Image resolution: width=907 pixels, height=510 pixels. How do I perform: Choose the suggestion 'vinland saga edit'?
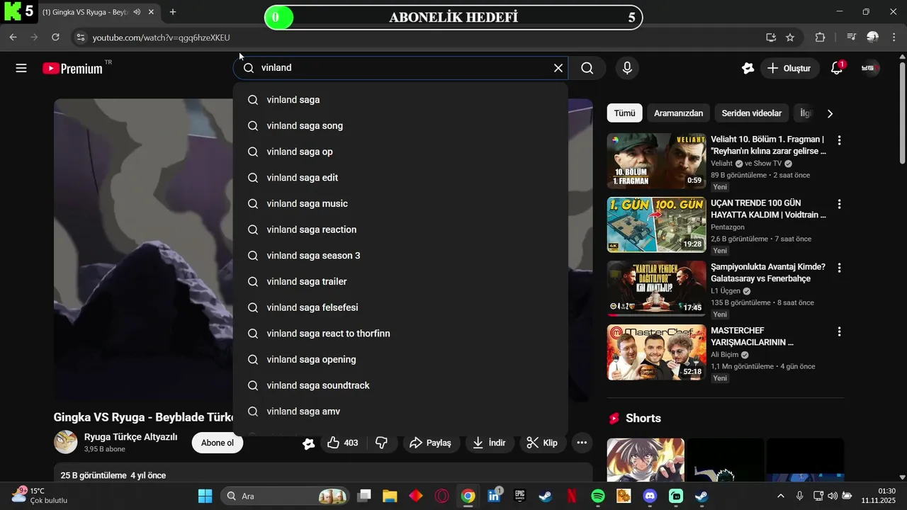(x=400, y=178)
